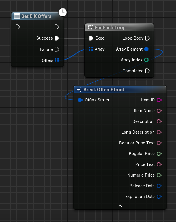The height and width of the screenshot is (222, 176).
Task: Click the Success execution output pin
Action: pyautogui.click(x=57, y=38)
